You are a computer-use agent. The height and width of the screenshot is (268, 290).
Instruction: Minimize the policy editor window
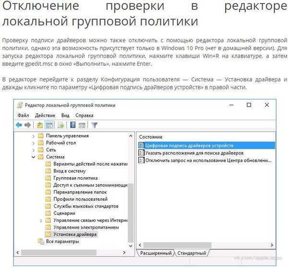(x=231, y=105)
